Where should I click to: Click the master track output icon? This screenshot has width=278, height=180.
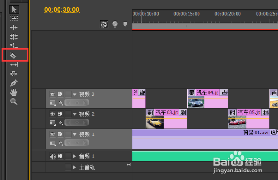point(129,165)
